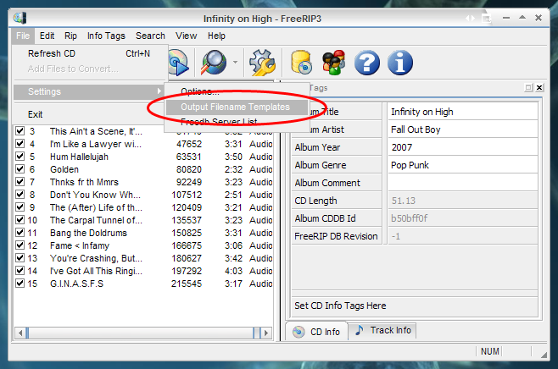Uncheck track 3 This Ain't a Scene
The width and height of the screenshot is (558, 369).
pos(20,131)
